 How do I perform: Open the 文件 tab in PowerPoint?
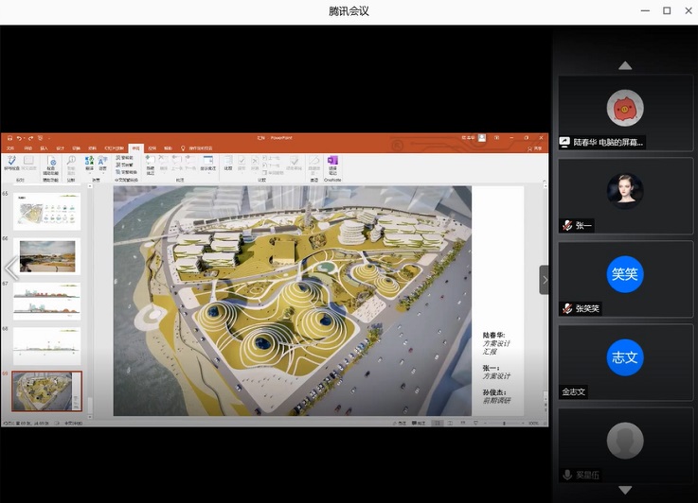coord(10,148)
